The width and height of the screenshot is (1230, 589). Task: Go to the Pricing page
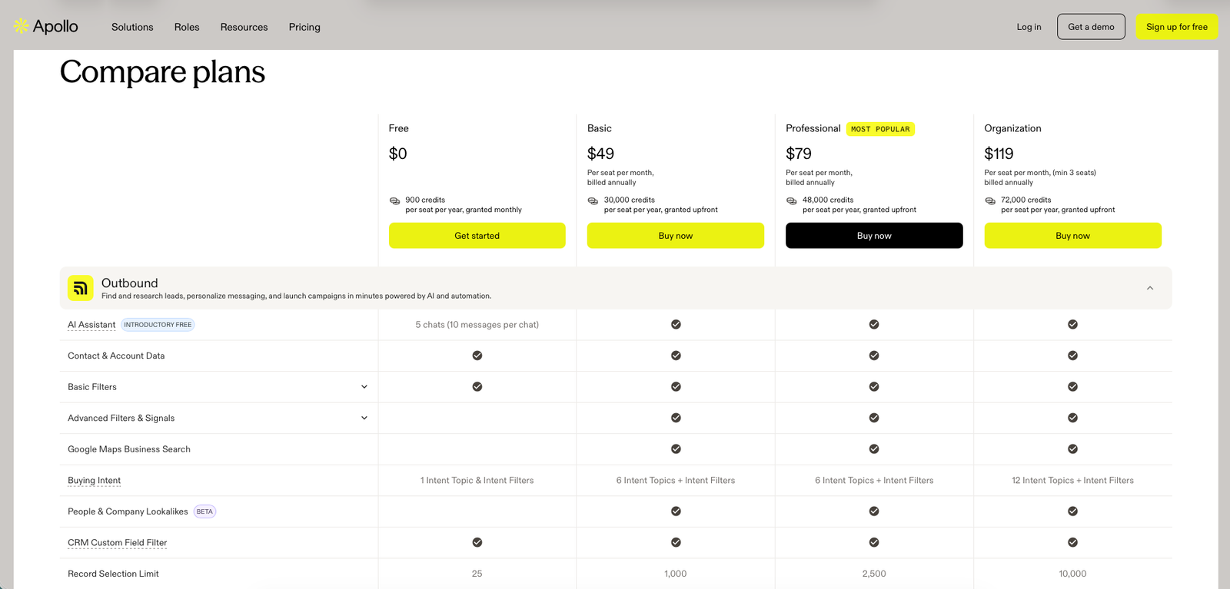click(x=304, y=27)
